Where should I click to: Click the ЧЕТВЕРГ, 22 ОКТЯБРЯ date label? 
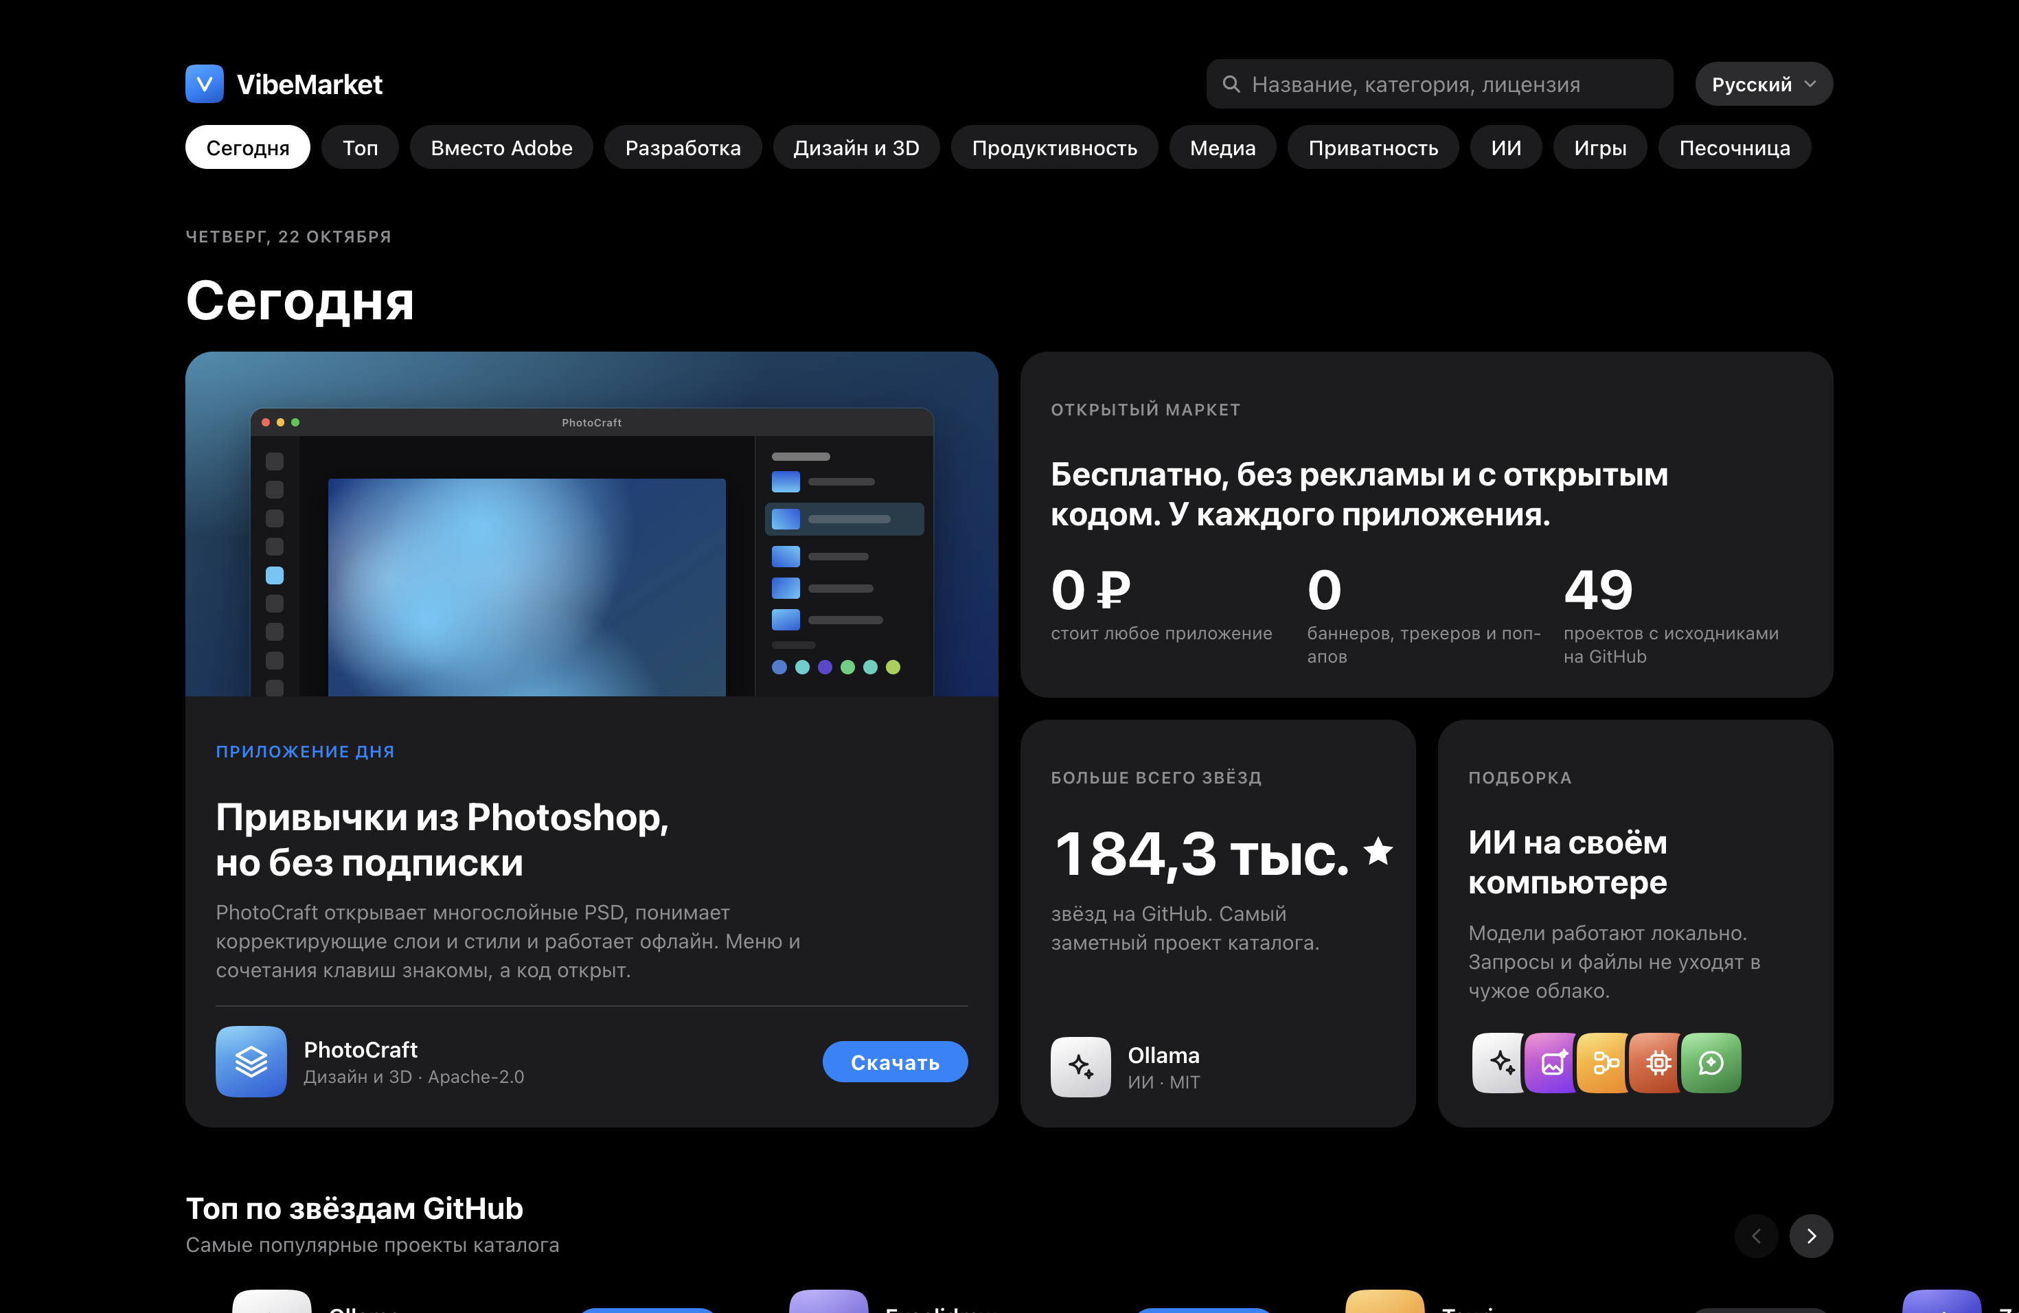(x=288, y=237)
